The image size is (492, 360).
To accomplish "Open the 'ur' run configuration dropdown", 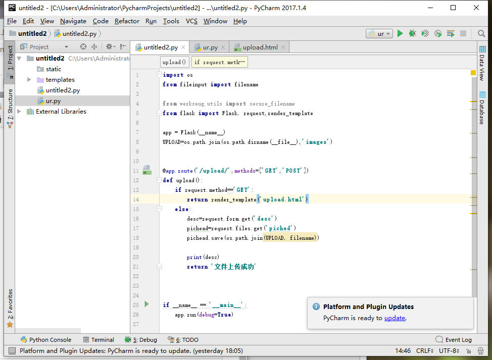I will tap(379, 33).
